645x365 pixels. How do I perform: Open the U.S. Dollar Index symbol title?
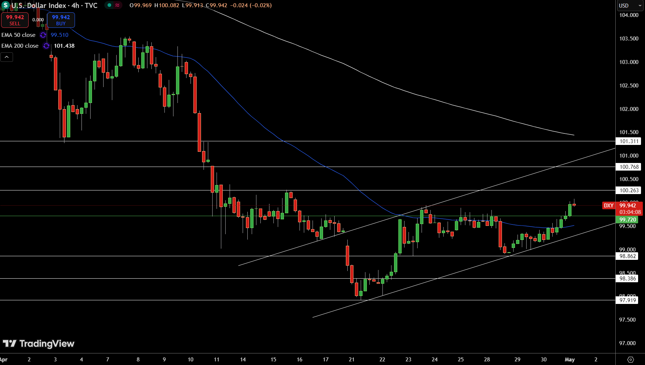click(x=54, y=5)
